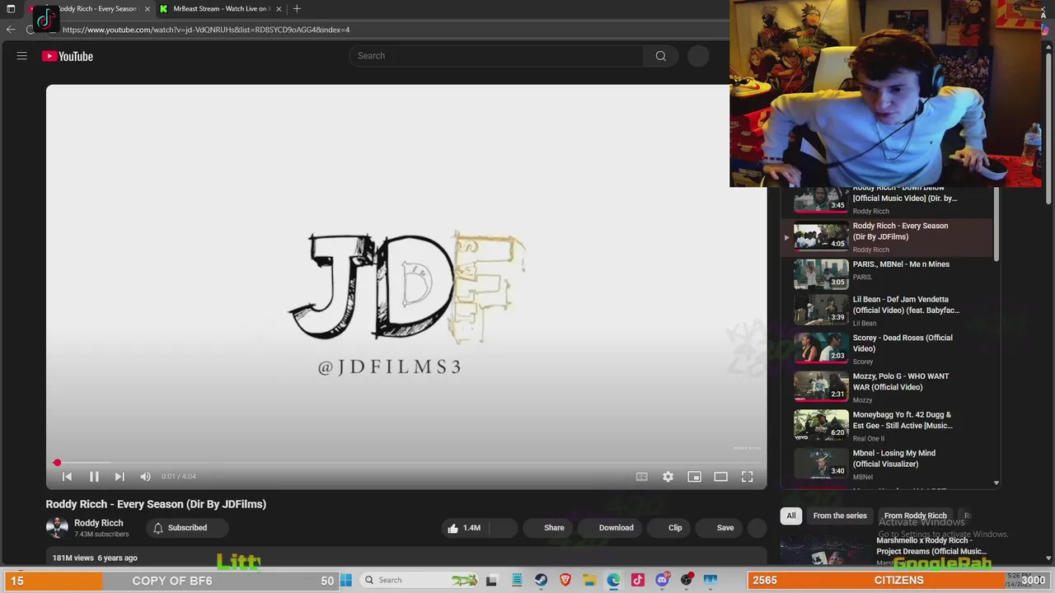Screen dimensions: 1055x593
Task: Go to the YouTube home logo
Action: click(68, 56)
